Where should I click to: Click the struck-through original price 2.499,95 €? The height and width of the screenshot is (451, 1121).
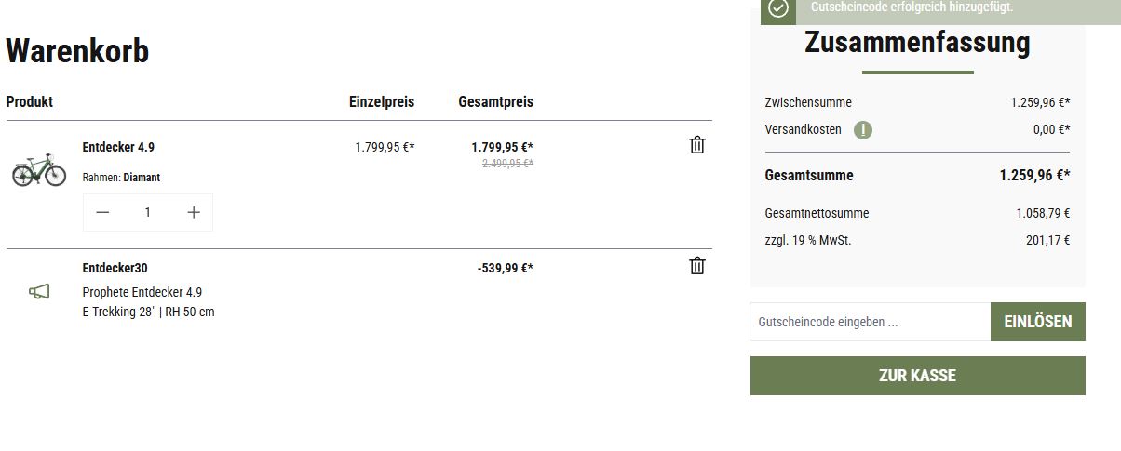click(x=507, y=164)
